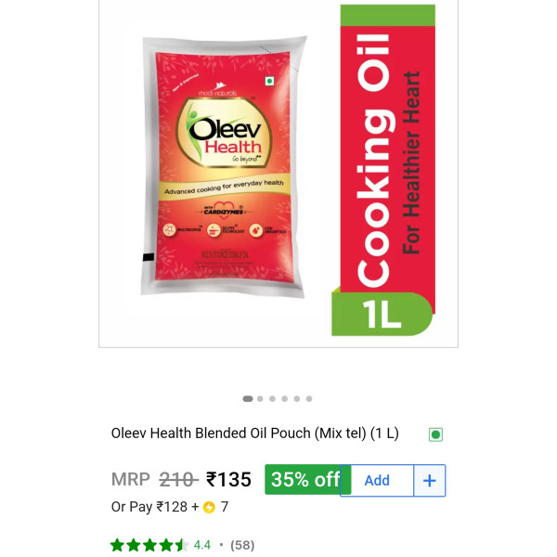Tap the yellow SuperCoin lightning icon
The height and width of the screenshot is (557, 557).
pyautogui.click(x=209, y=507)
